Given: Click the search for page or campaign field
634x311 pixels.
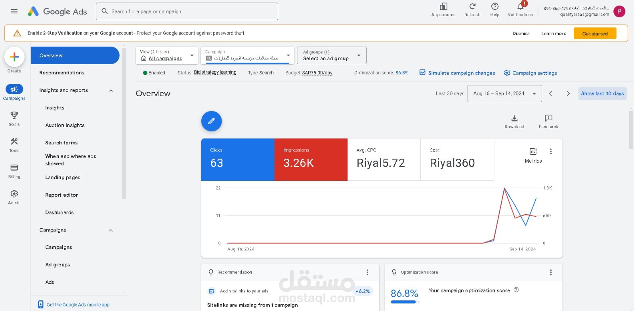Looking at the screenshot, I should pyautogui.click(x=187, y=11).
